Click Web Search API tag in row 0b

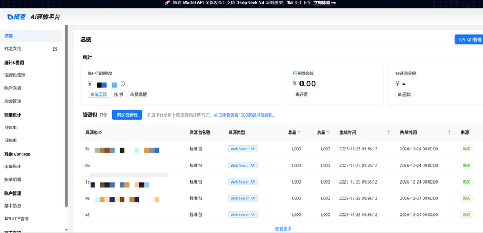[243, 165]
